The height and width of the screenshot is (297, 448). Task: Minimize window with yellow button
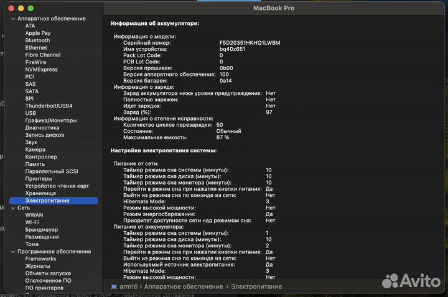coord(21,8)
